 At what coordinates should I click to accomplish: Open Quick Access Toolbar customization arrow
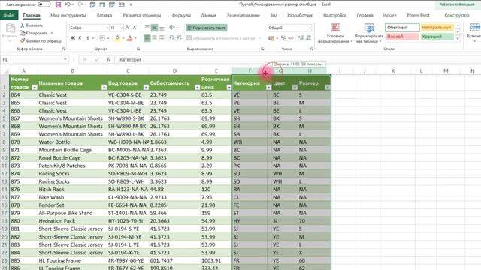tap(131, 4)
